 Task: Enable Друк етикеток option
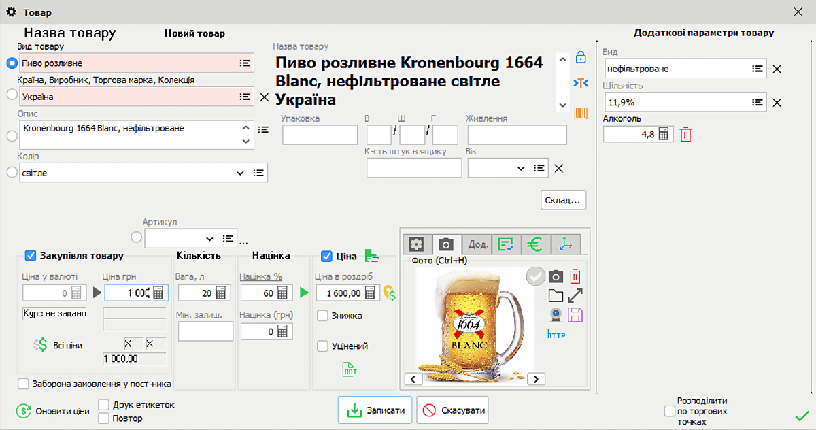point(103,404)
